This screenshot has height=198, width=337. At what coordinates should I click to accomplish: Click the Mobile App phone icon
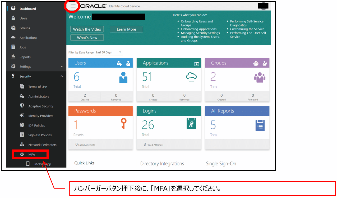[x=28, y=164]
